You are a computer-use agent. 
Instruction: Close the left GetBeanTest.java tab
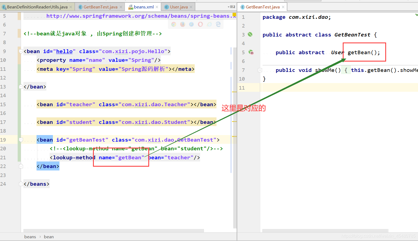coord(121,7)
